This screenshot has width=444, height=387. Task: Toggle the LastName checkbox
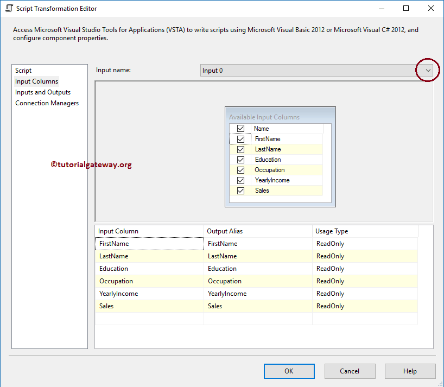pyautogui.click(x=240, y=149)
